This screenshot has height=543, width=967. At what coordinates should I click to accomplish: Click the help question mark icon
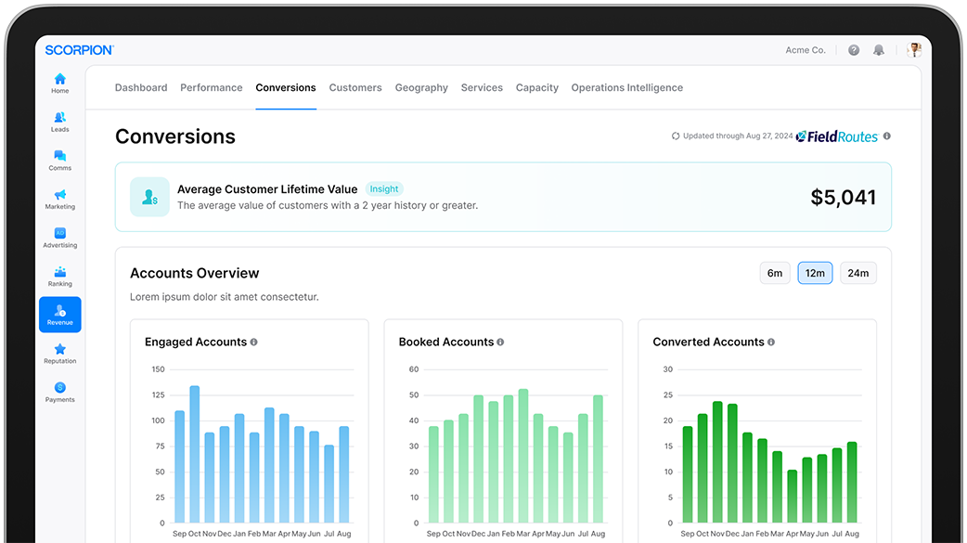coord(854,50)
